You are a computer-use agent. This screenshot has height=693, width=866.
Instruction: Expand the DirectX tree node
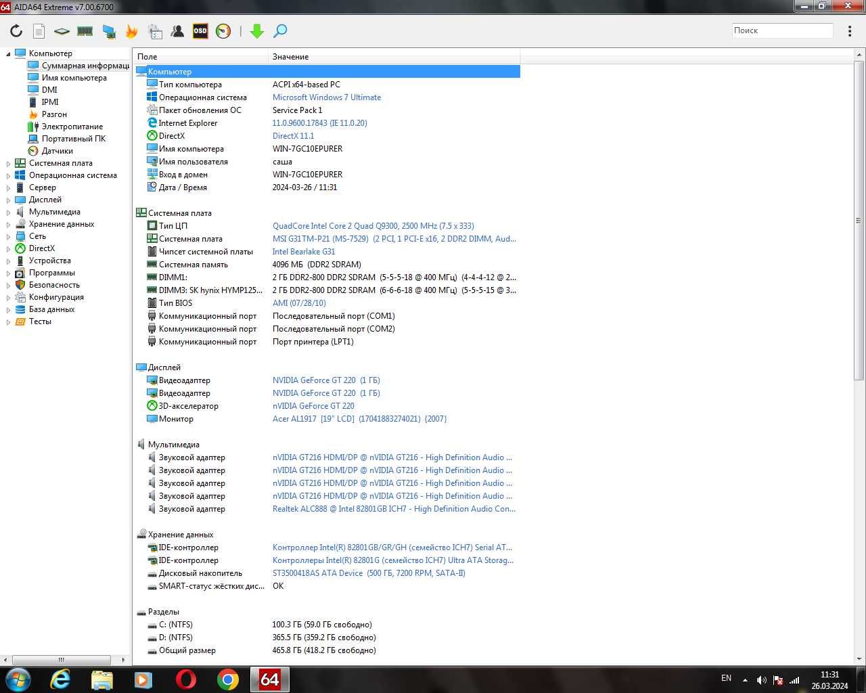(8, 248)
